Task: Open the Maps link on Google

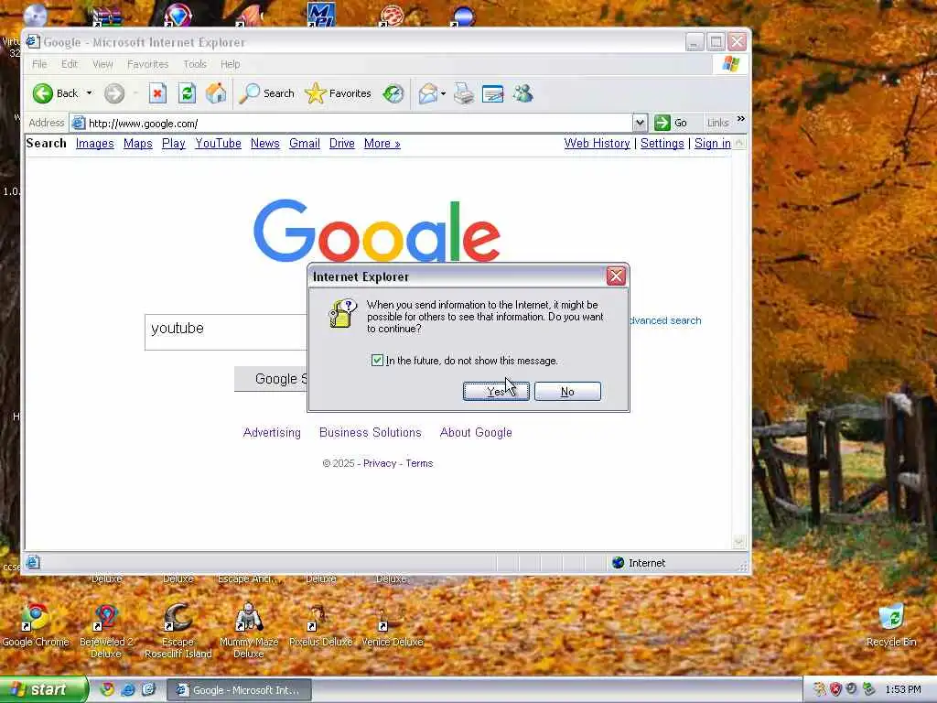Action: [x=138, y=144]
